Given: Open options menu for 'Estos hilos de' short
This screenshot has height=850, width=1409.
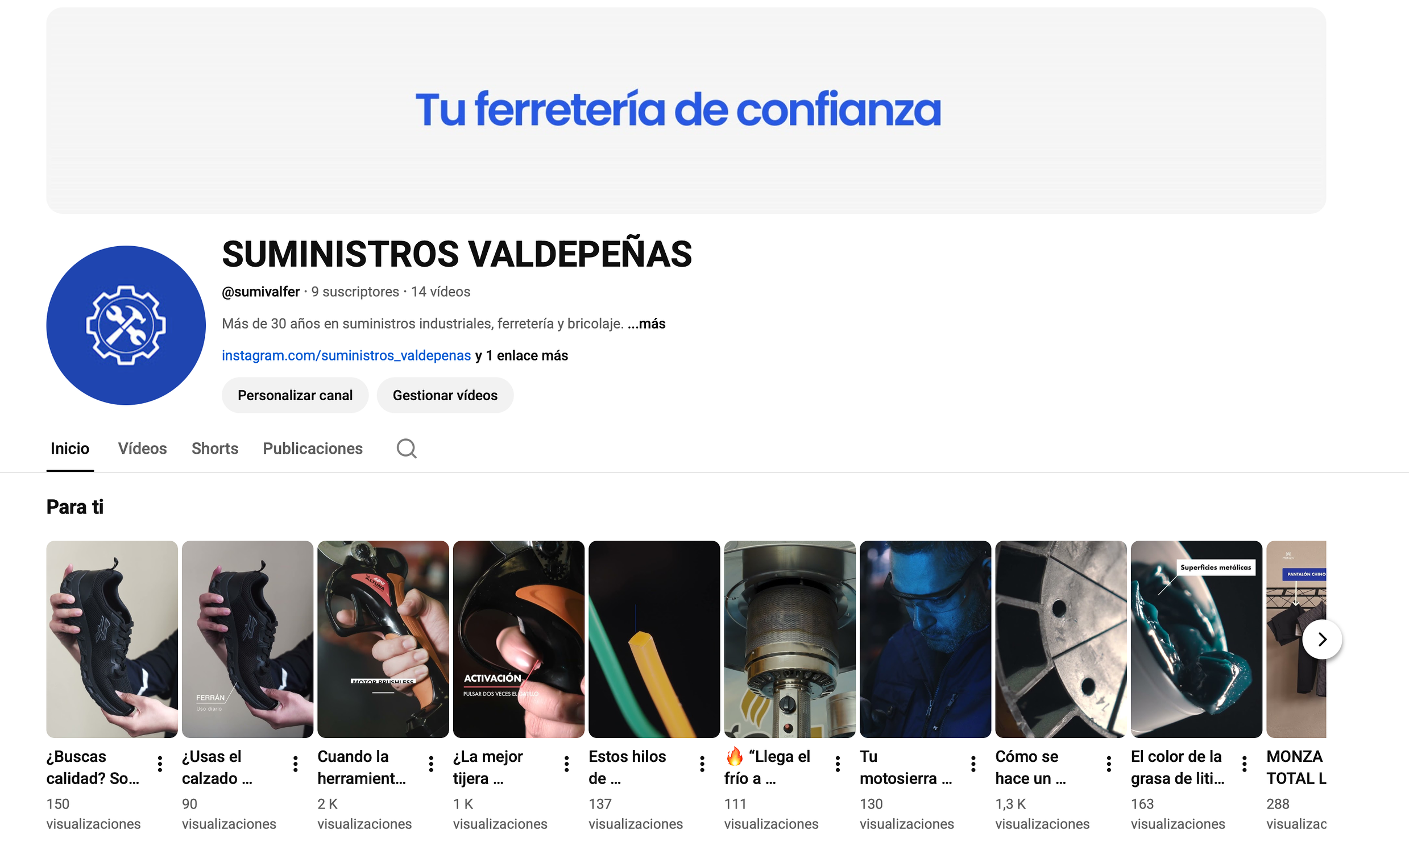Looking at the screenshot, I should [702, 764].
